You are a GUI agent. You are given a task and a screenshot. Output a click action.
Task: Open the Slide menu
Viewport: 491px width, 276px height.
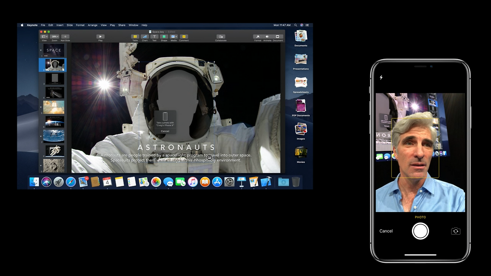pyautogui.click(x=70, y=25)
